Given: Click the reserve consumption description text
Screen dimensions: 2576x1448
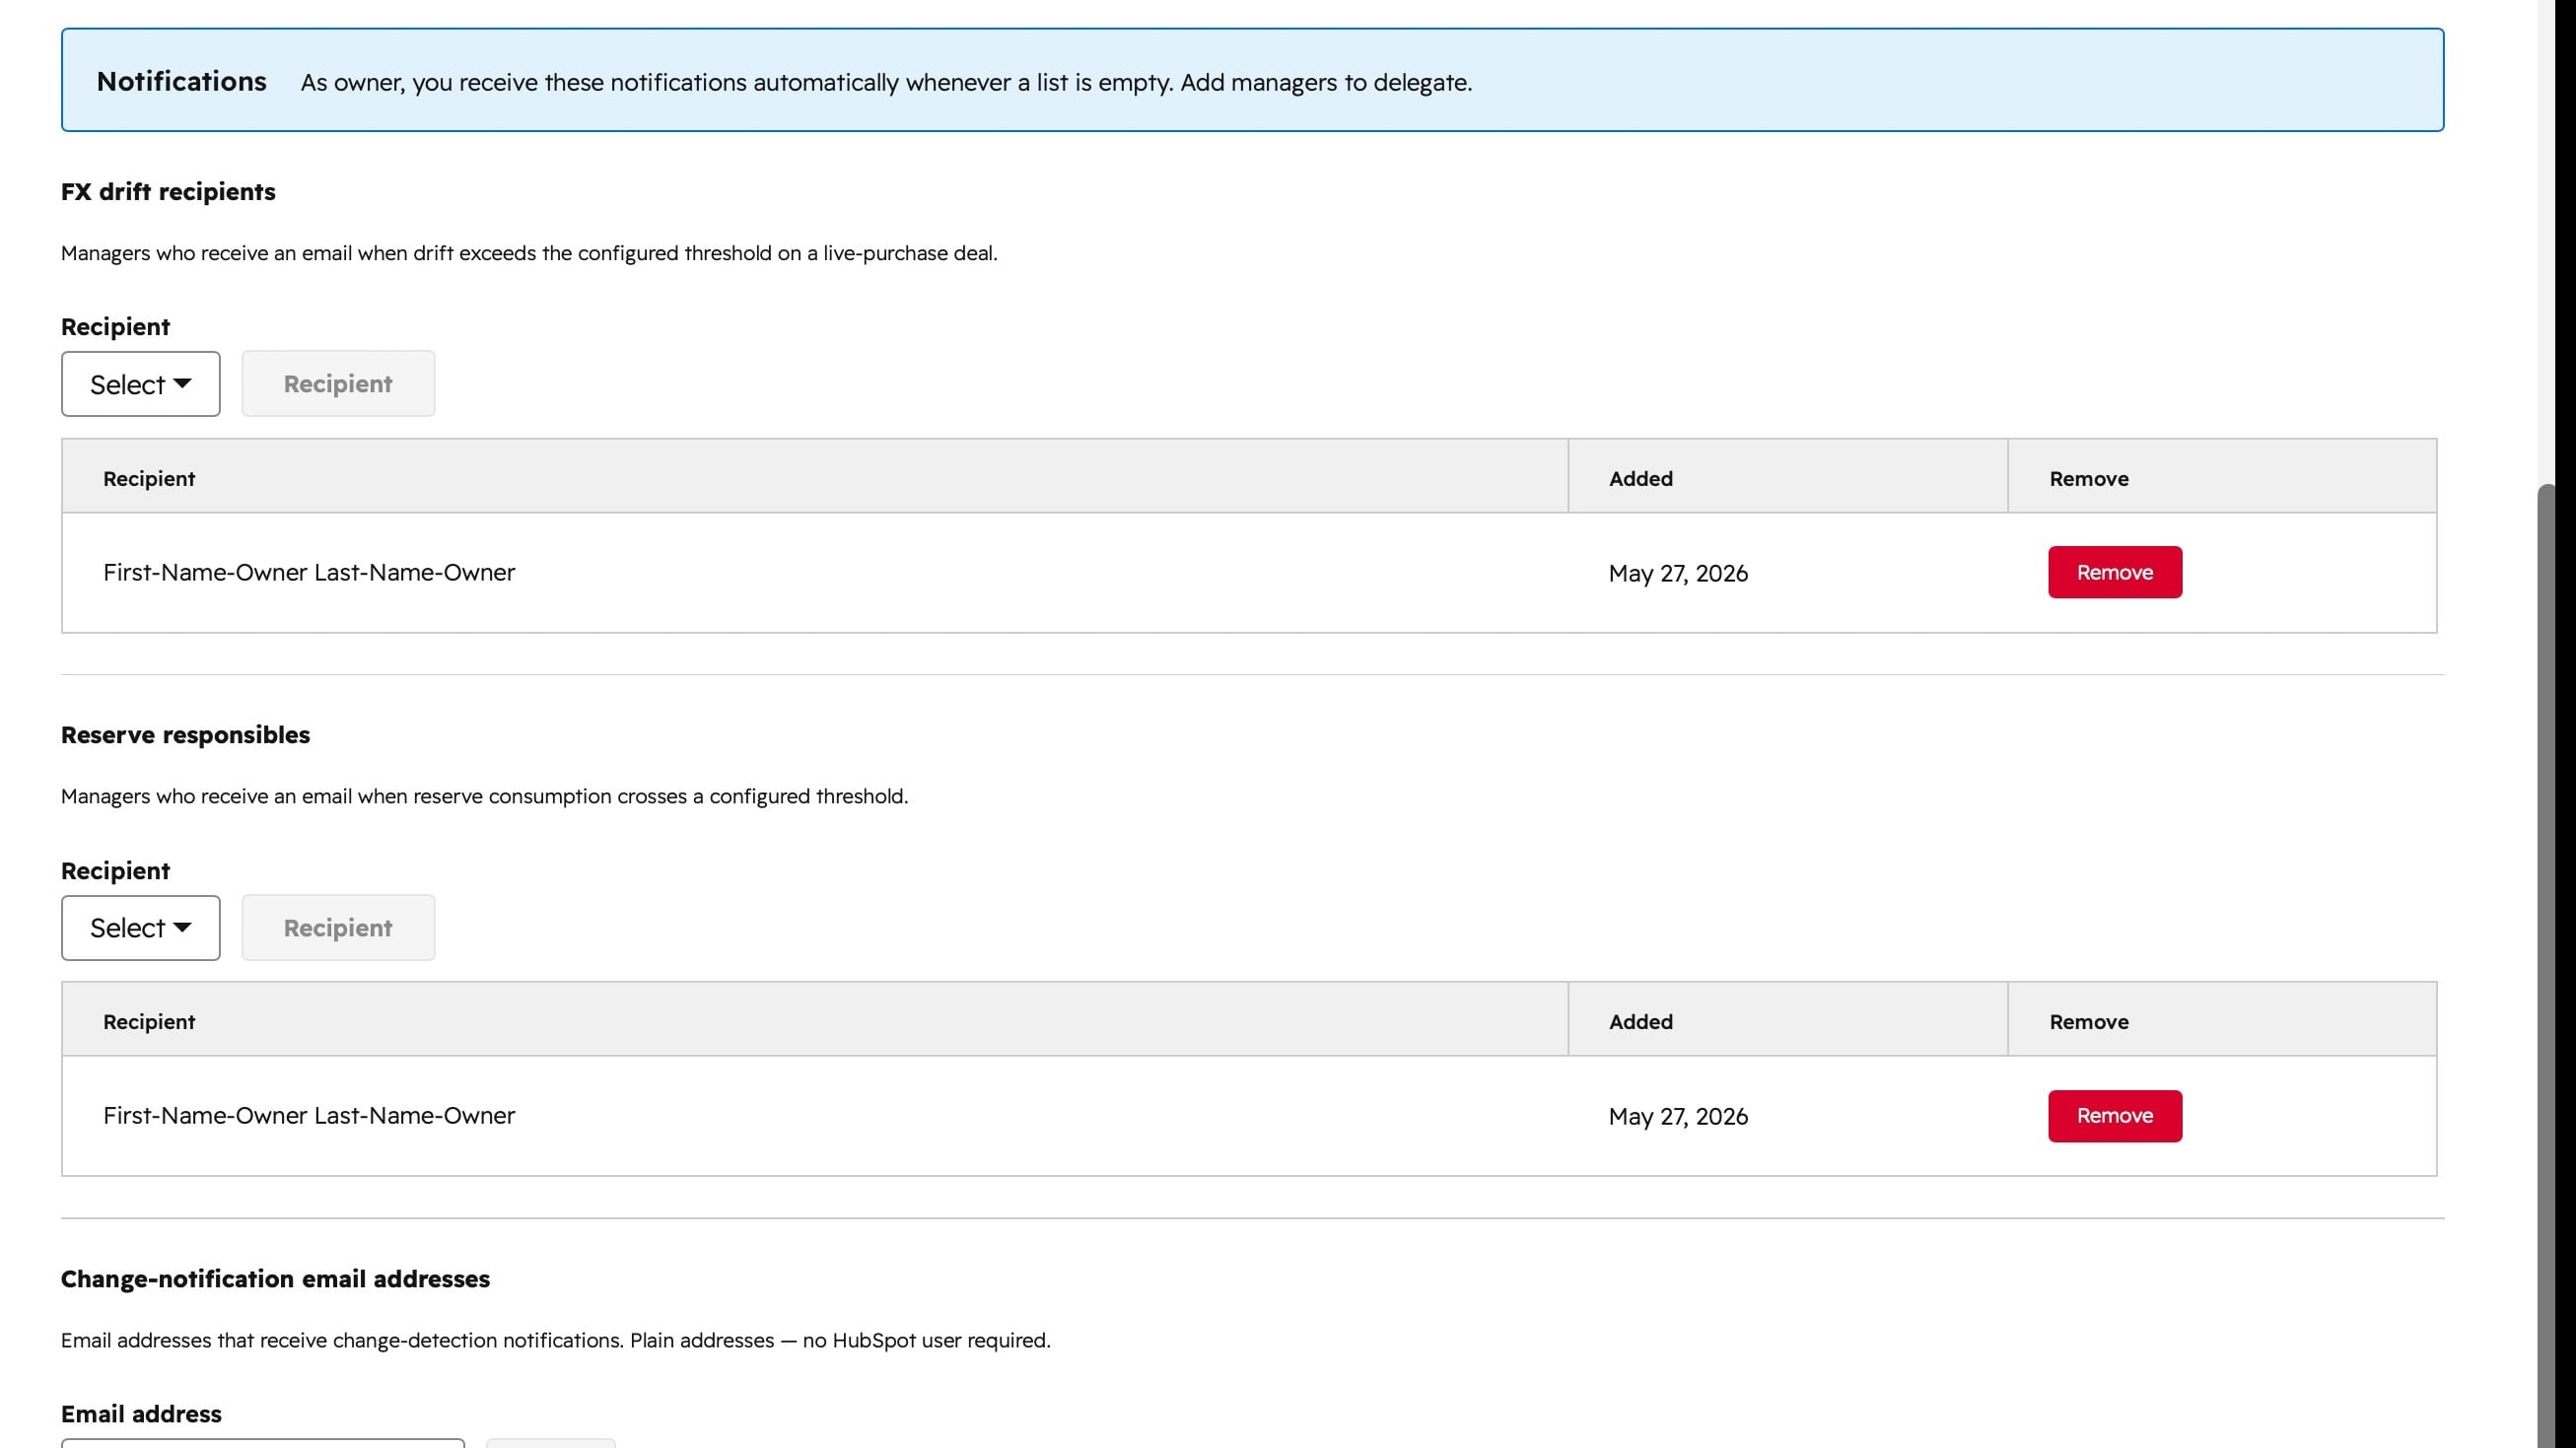Looking at the screenshot, I should 484,796.
